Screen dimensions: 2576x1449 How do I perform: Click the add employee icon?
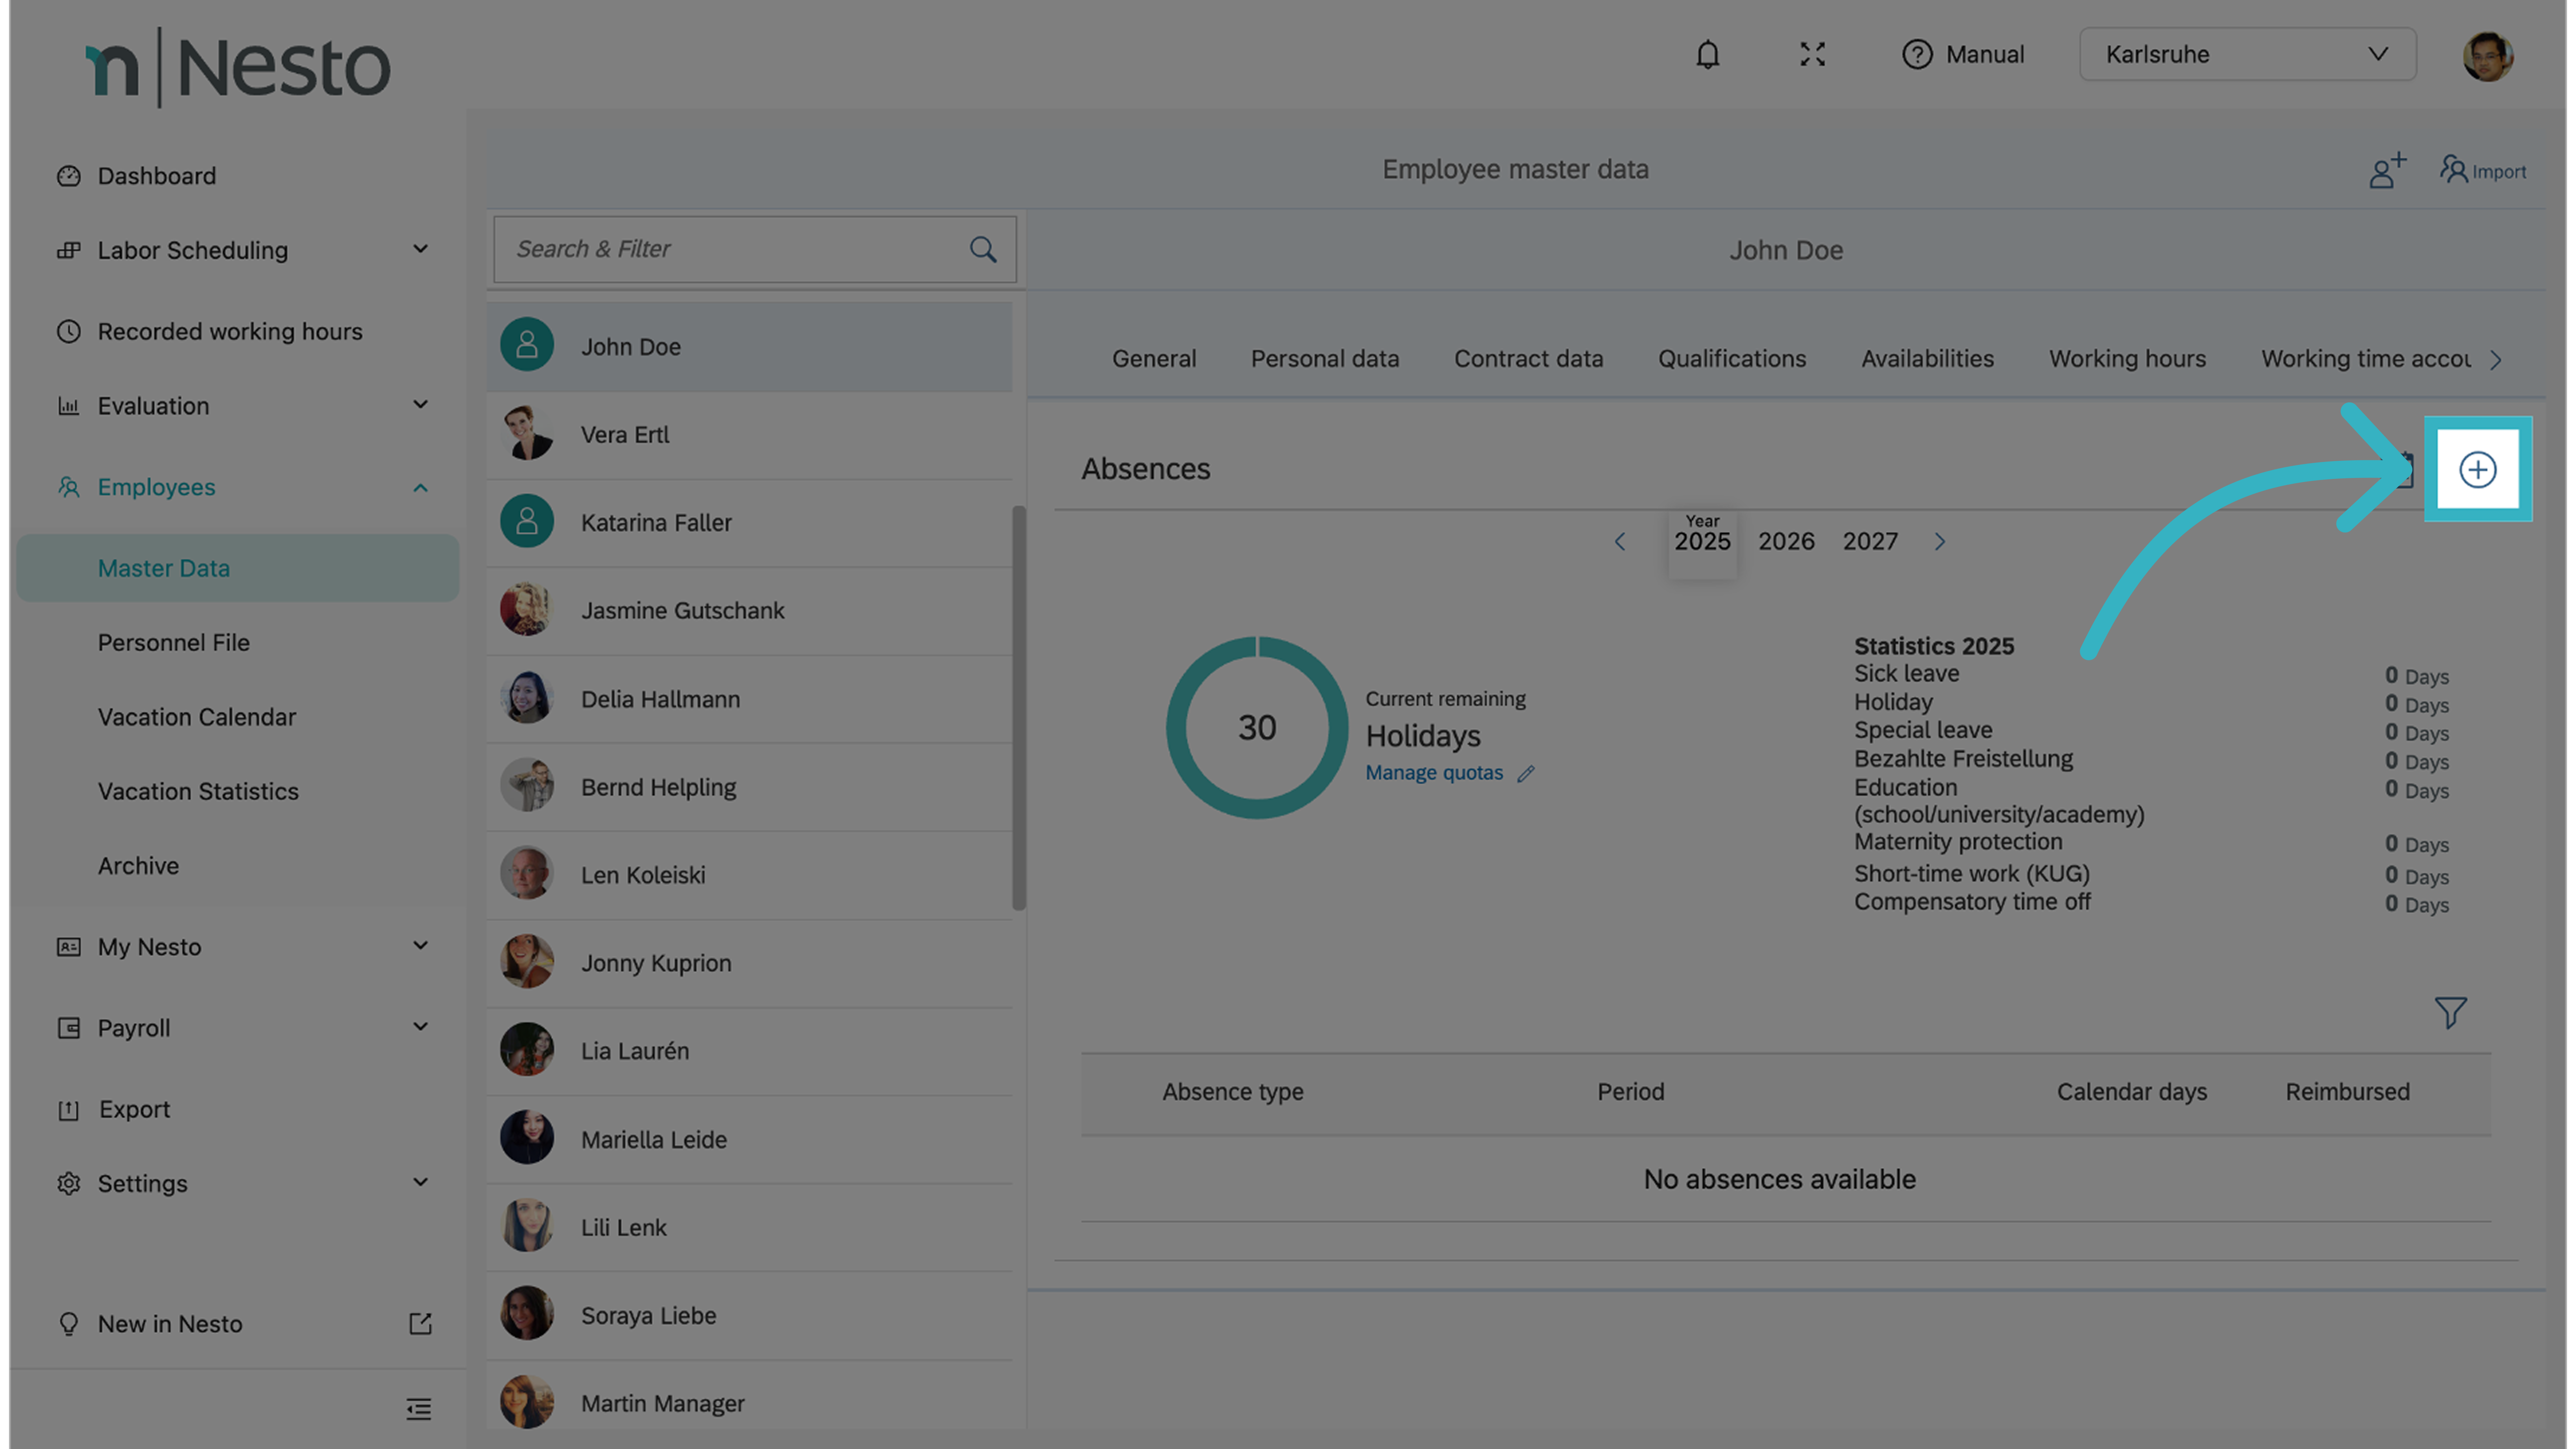[x=2386, y=171]
